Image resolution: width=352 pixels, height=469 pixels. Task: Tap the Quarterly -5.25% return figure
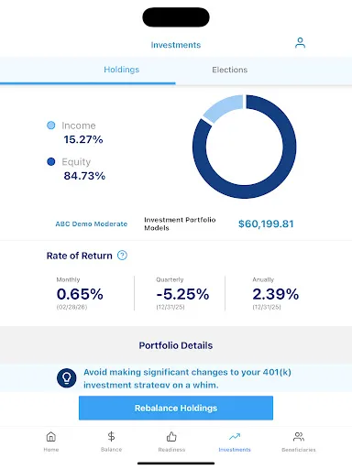tap(182, 294)
